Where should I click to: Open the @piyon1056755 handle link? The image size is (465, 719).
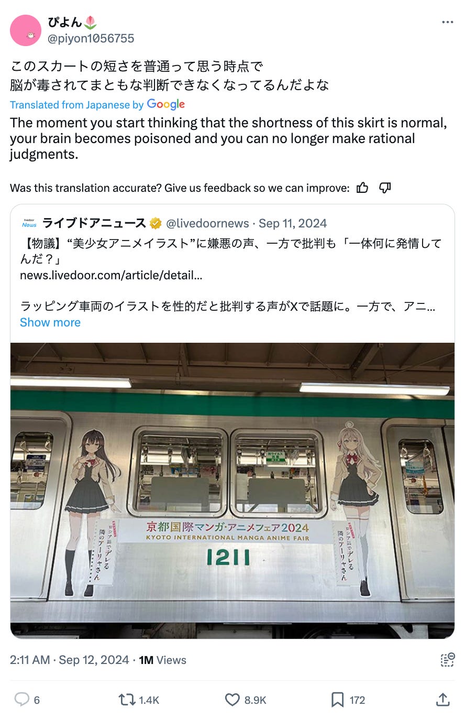pyautogui.click(x=91, y=38)
